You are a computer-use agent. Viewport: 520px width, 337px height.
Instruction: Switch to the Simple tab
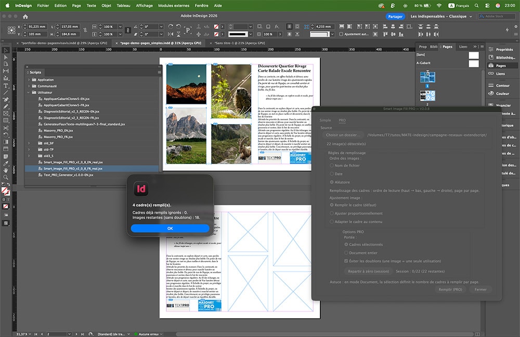(x=325, y=120)
